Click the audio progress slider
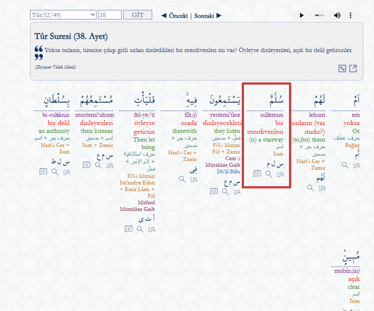The image size is (374, 311). (319, 15)
